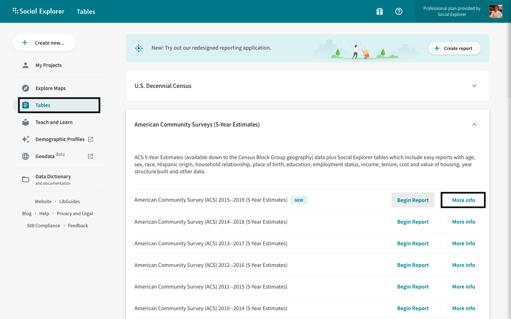The height and width of the screenshot is (319, 511).
Task: Open the Blog link
Action: (x=27, y=213)
